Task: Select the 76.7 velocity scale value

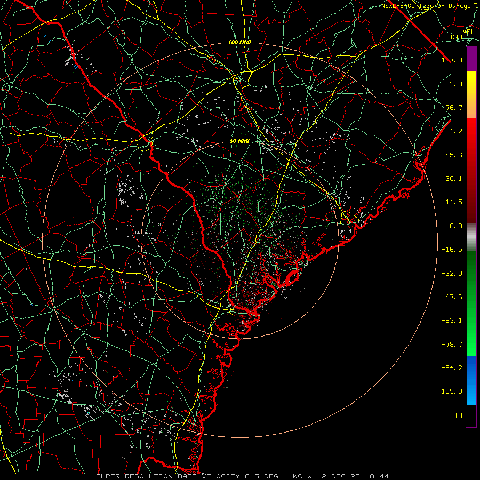Action: (454, 107)
